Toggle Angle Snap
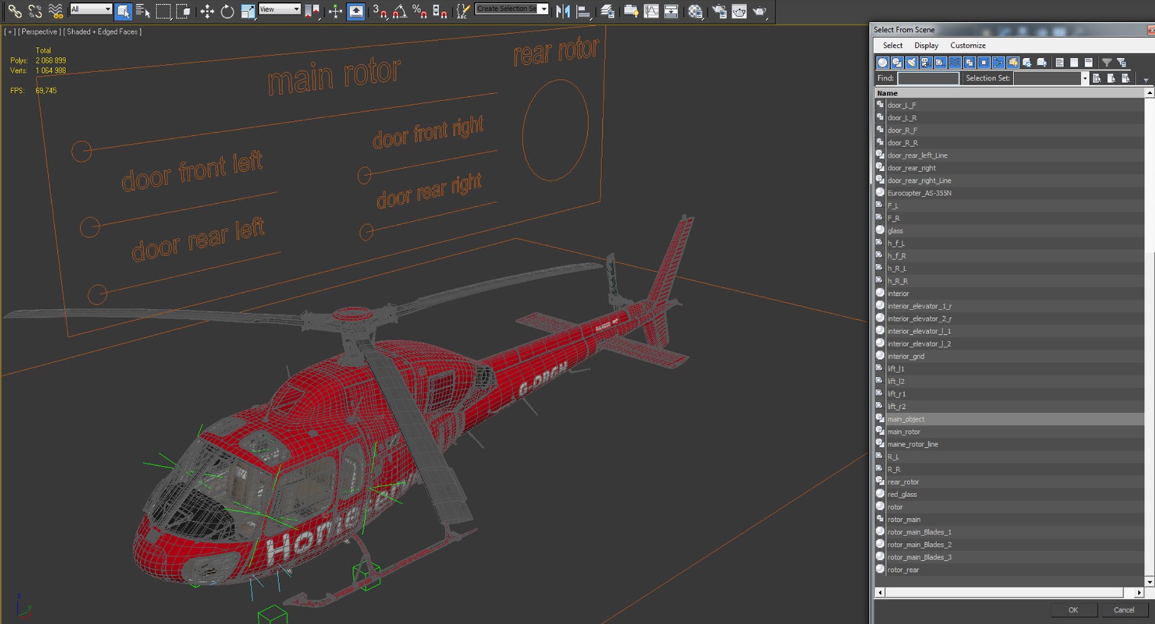The width and height of the screenshot is (1155, 624). [x=399, y=11]
